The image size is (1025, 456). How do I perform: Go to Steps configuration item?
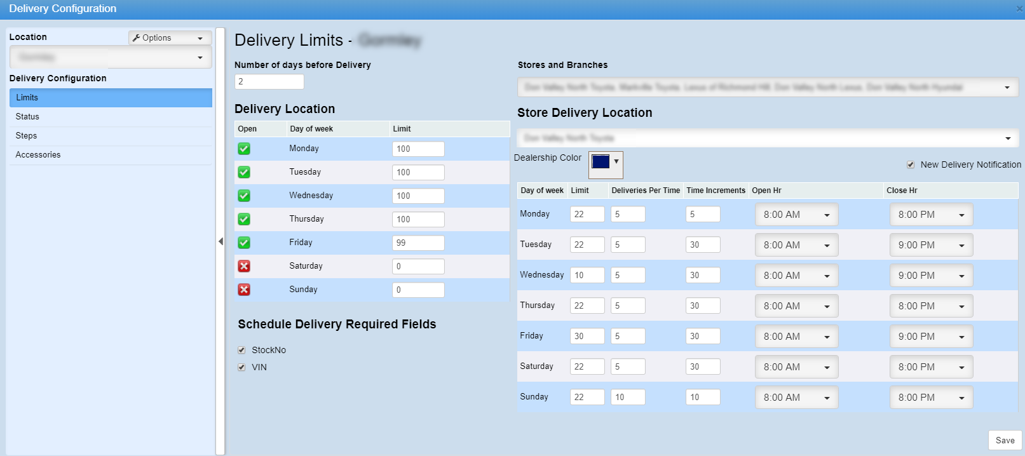tap(26, 136)
